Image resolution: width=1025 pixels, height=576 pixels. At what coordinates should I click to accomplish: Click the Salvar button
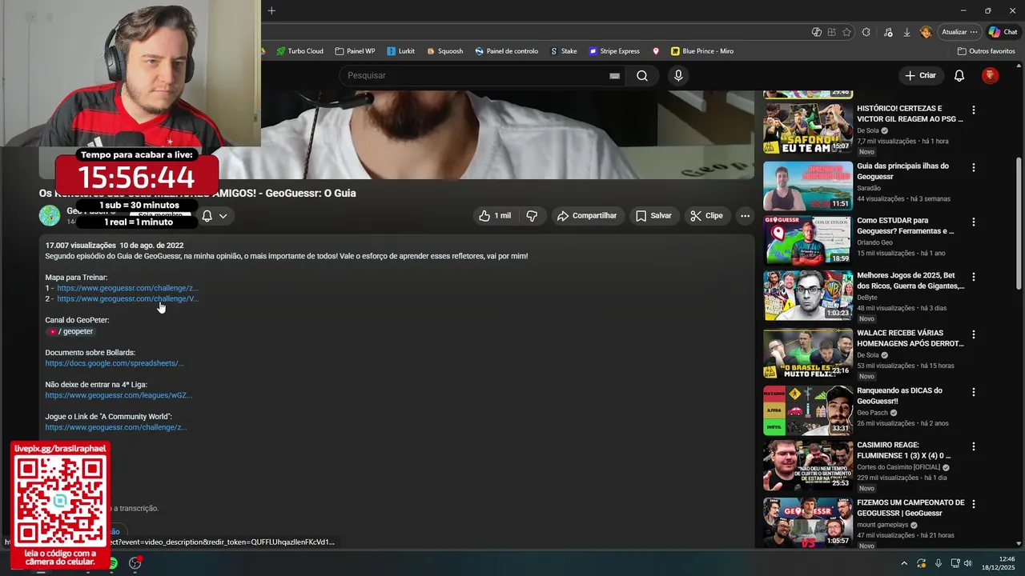(x=653, y=216)
